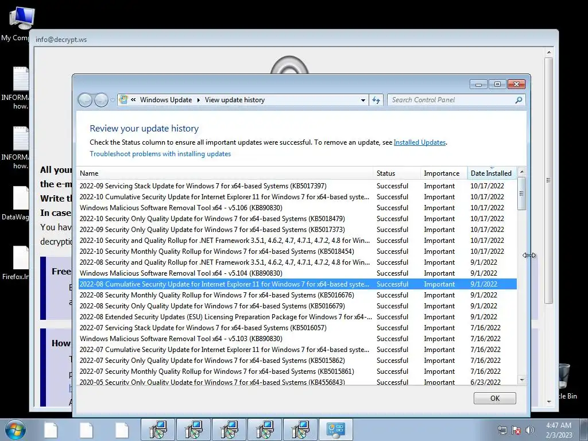
Task: Select 2022-08 .NET Framework Rollup row
Action: tap(297, 262)
